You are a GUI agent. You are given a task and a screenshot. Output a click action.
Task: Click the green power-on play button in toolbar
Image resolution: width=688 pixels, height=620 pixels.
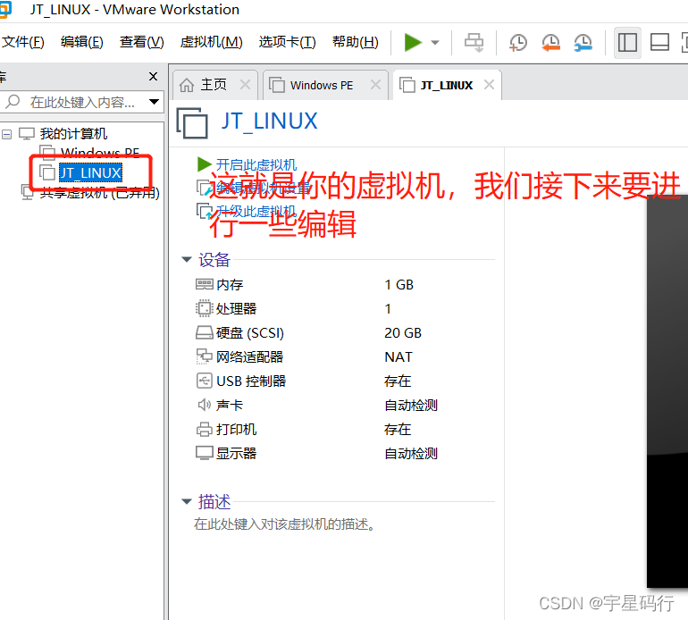(x=413, y=43)
